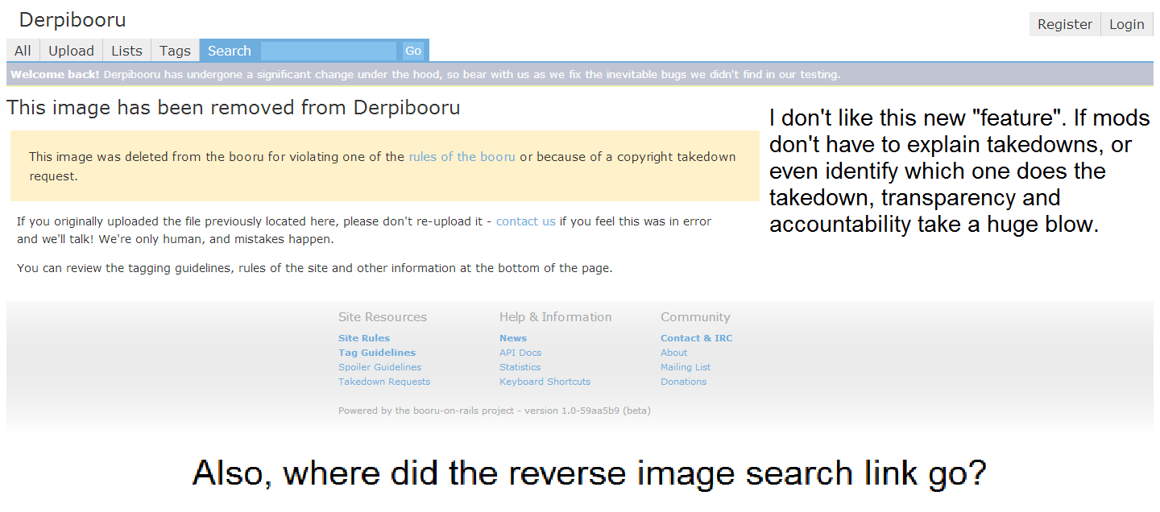
Task: Click the 'This image has been removed' heading
Action: tap(234, 108)
